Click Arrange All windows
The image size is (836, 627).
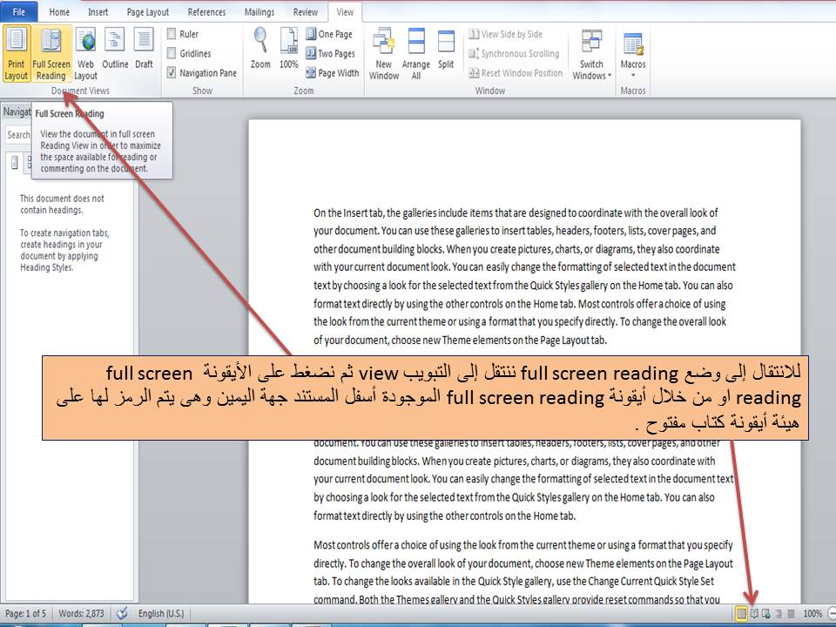(x=416, y=54)
